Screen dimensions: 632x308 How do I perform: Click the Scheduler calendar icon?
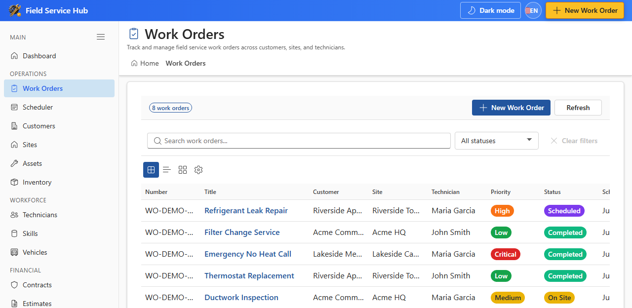point(14,107)
